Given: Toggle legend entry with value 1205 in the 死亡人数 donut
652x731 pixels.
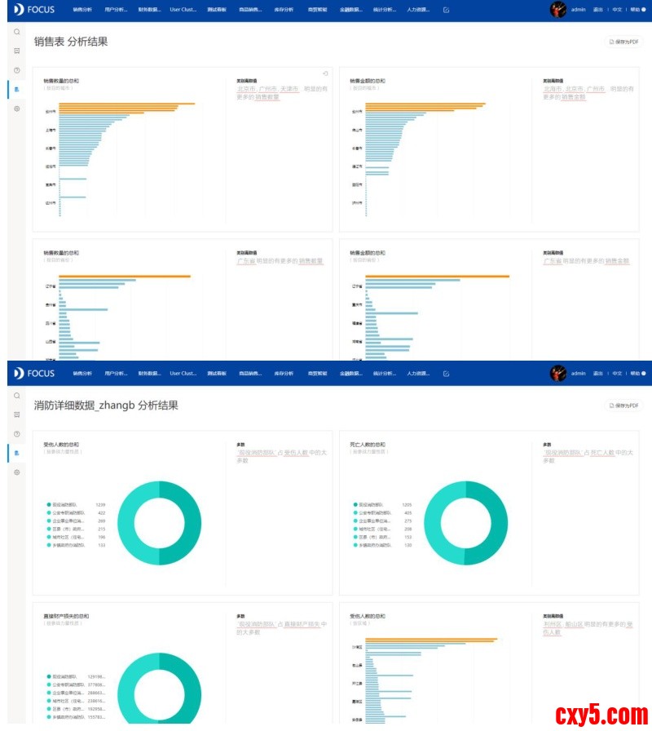Looking at the screenshot, I should pyautogui.click(x=382, y=504).
